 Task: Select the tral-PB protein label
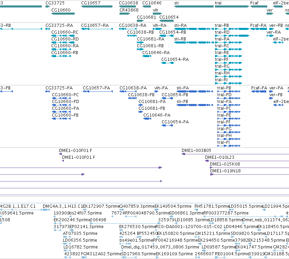pyautogui.click(x=224, y=88)
